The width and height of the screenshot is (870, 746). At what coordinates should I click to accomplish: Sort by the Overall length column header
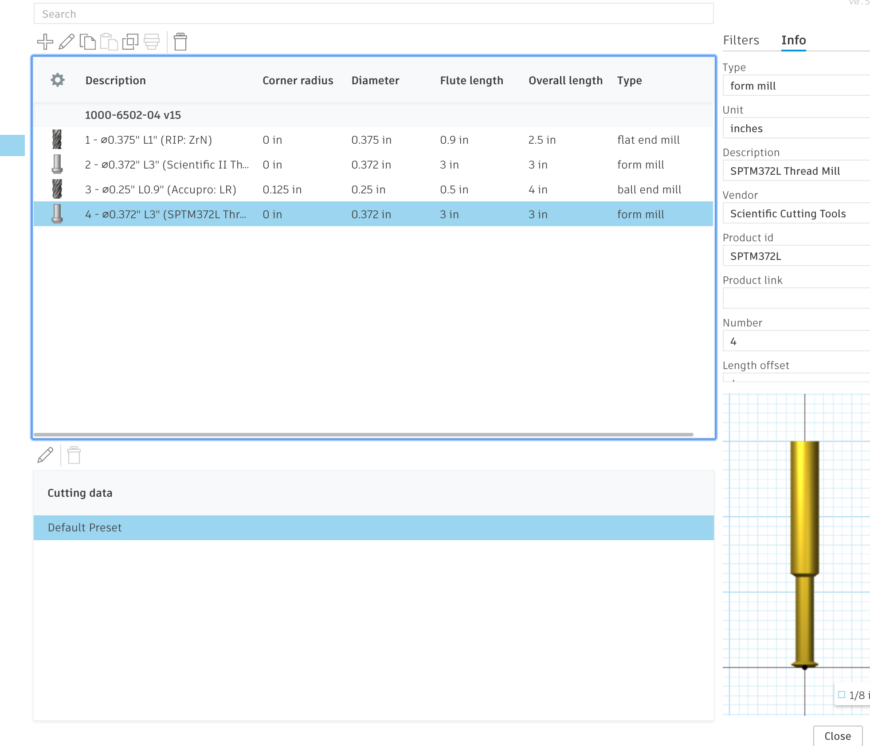565,80
